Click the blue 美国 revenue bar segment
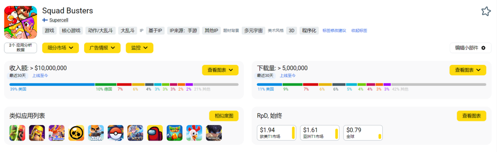The height and width of the screenshot is (152, 497). pos(52,84)
